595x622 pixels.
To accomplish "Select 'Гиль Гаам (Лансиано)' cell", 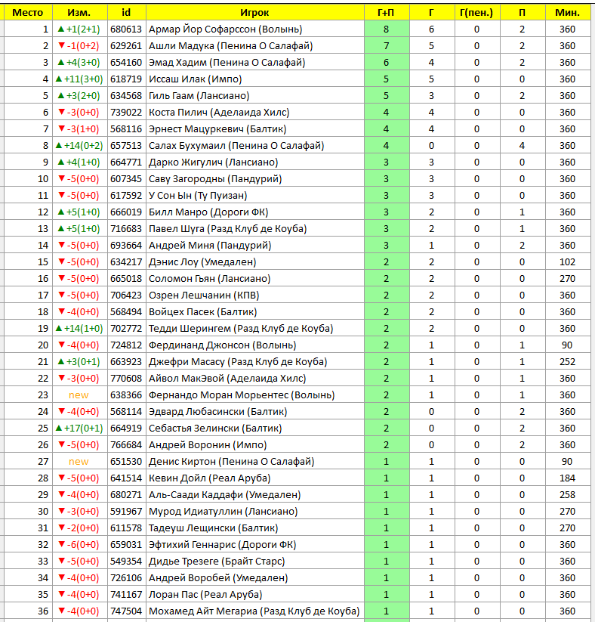I will click(x=255, y=95).
